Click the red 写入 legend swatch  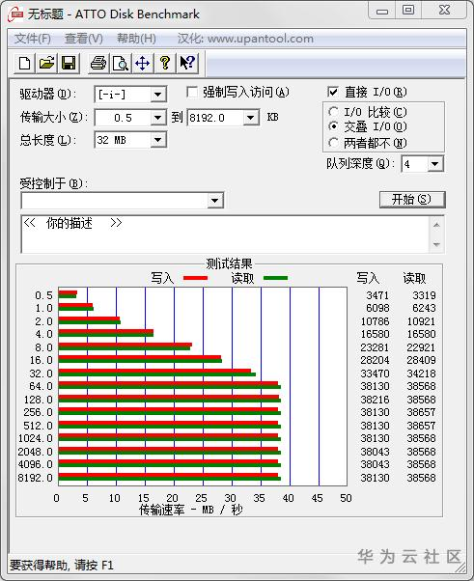pyautogui.click(x=195, y=278)
